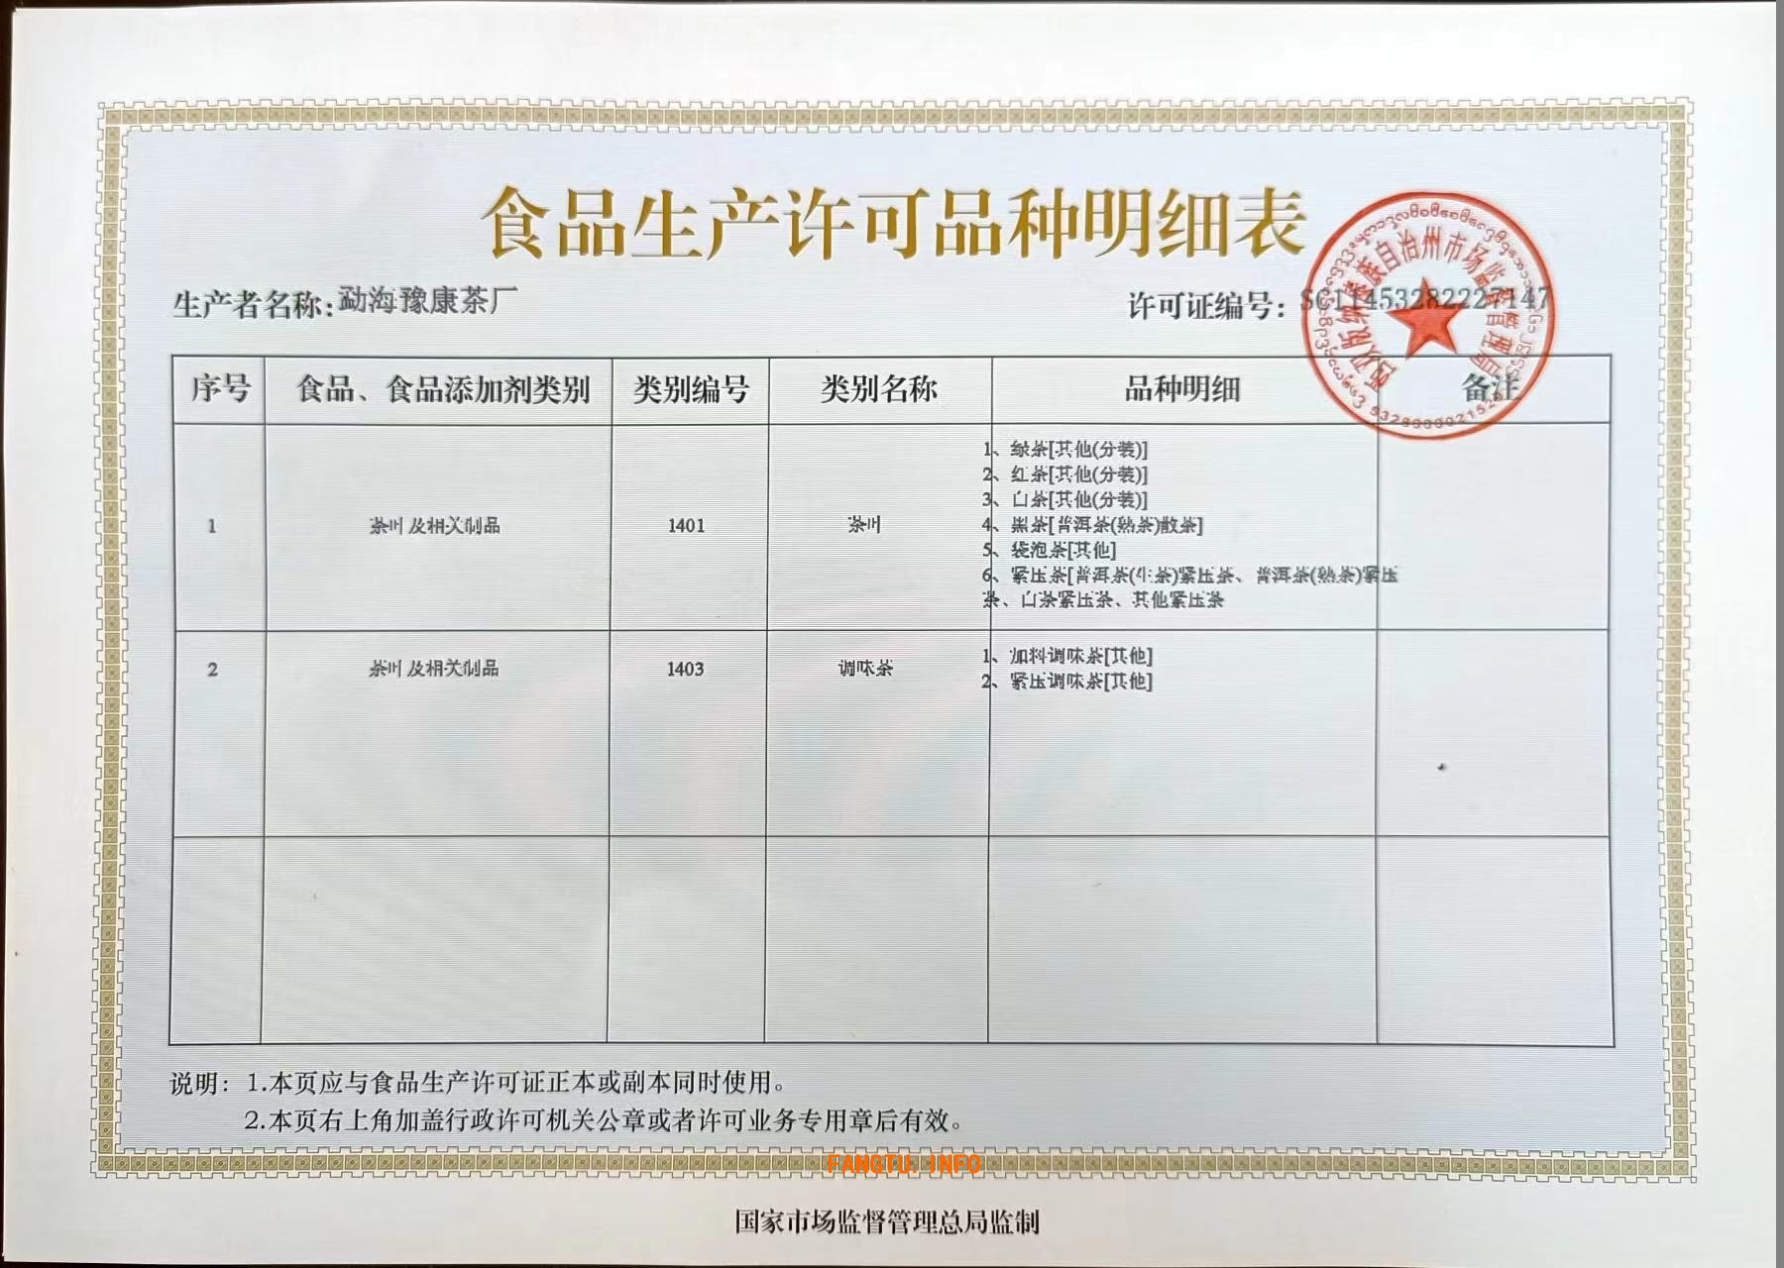Click the 食品、食品添加剂类别 column header
The height and width of the screenshot is (1268, 1784).
click(x=443, y=389)
